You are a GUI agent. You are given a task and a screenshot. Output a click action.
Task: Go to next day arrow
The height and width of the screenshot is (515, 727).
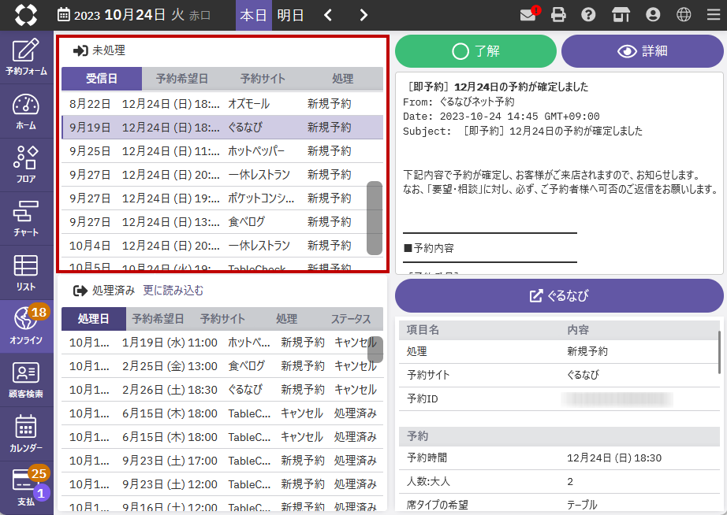363,15
